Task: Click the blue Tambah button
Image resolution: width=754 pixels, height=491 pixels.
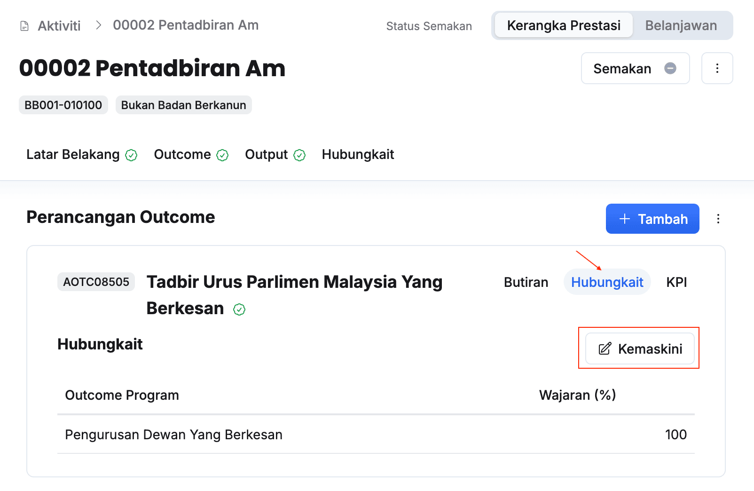Action: [652, 219]
